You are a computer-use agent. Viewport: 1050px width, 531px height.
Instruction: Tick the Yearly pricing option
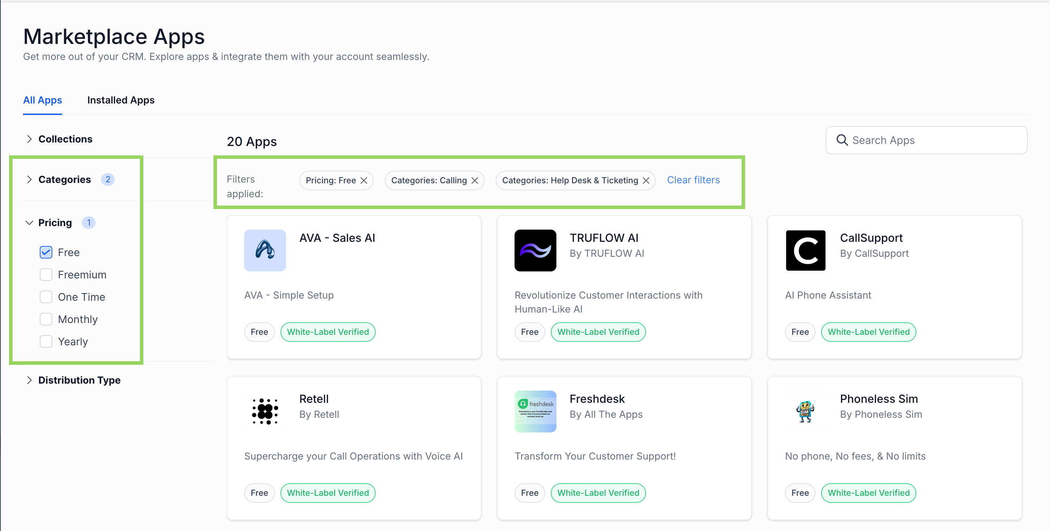coord(46,342)
